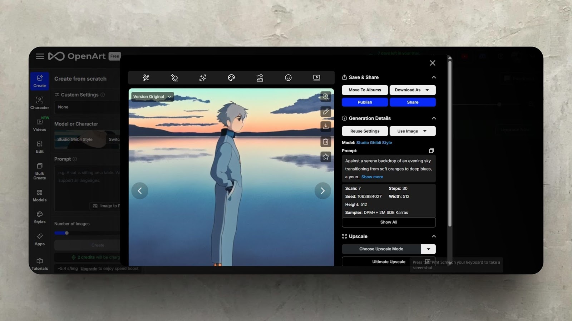Open the Use Image dropdown
Screen dimensions: 572x321
coord(413,131)
